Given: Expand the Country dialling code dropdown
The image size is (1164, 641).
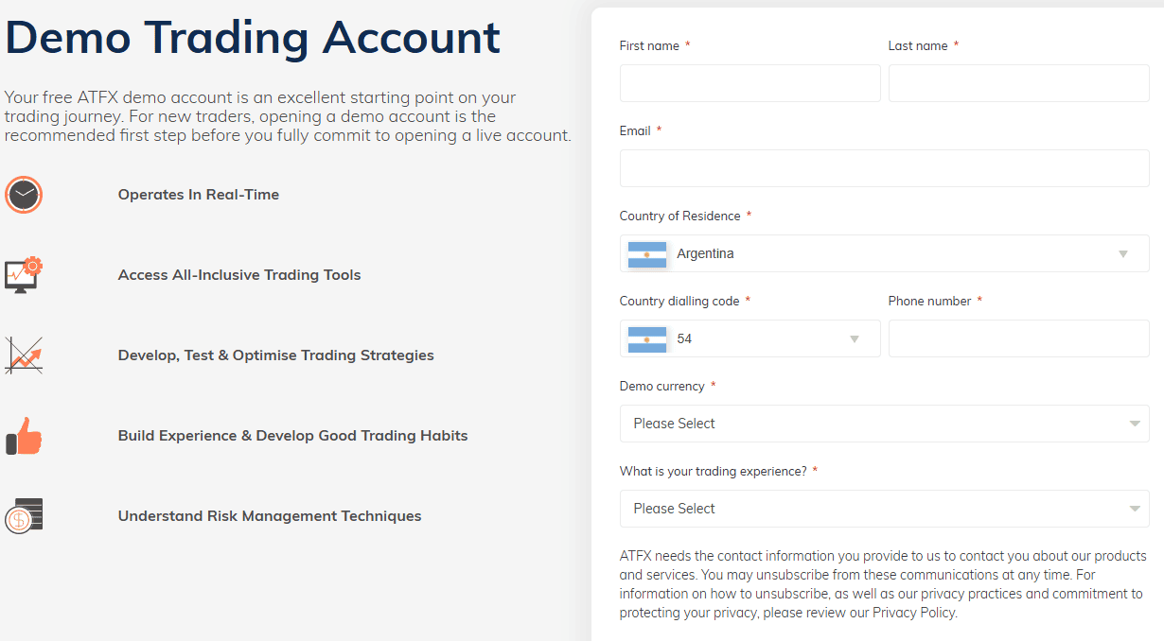Looking at the screenshot, I should pyautogui.click(x=854, y=338).
